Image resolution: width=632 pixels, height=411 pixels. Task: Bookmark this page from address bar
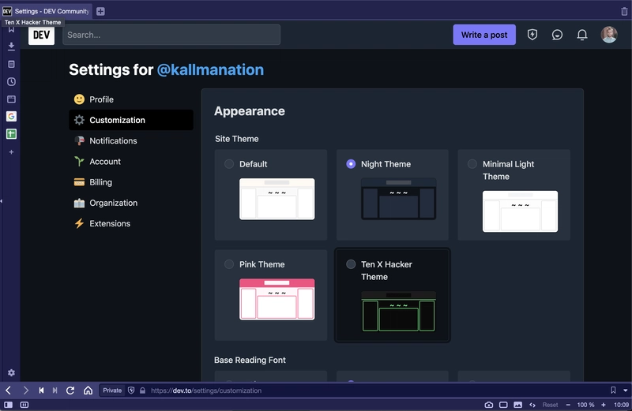point(613,390)
